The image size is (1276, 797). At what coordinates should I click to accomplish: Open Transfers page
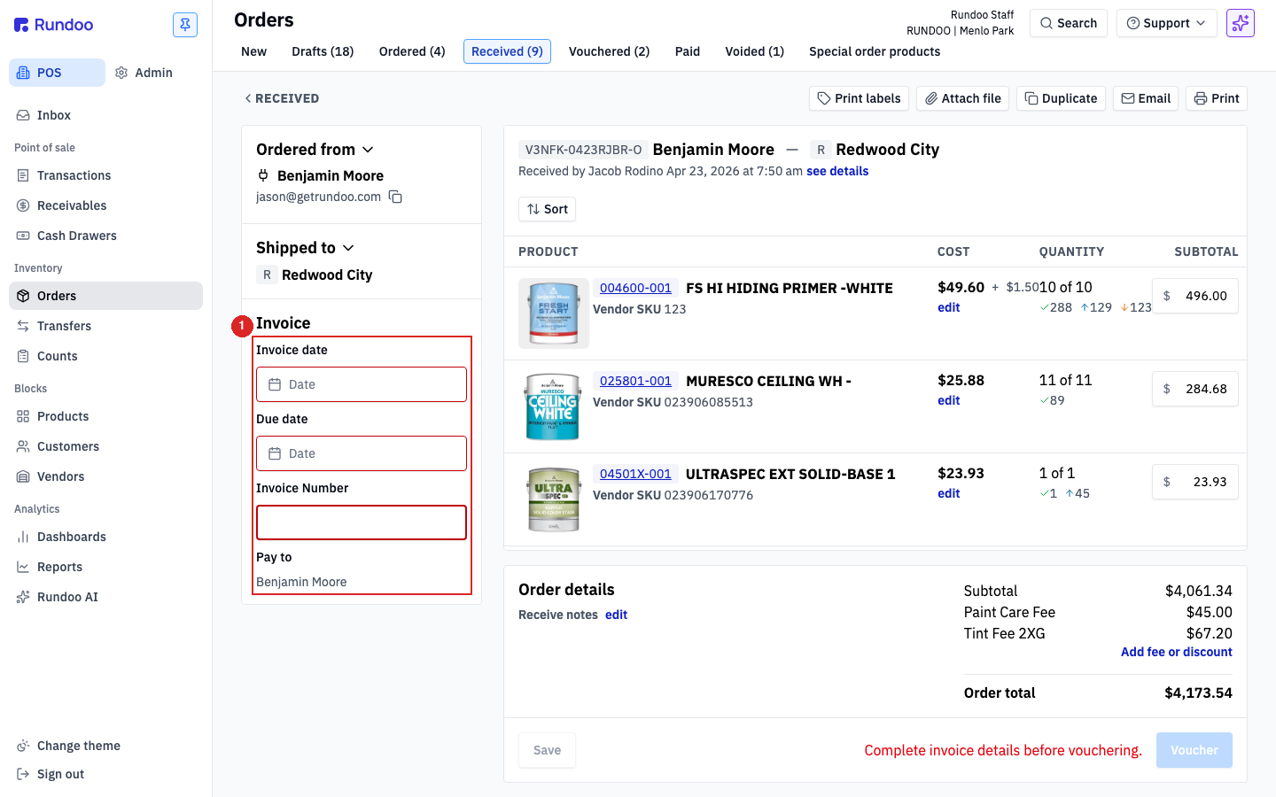tap(106, 326)
